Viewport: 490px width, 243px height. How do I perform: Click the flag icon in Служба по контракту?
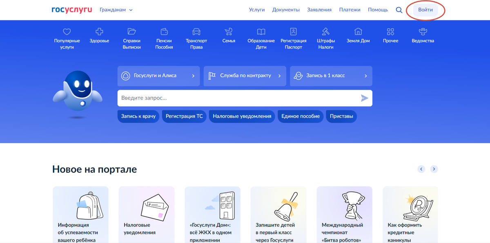tap(212, 76)
